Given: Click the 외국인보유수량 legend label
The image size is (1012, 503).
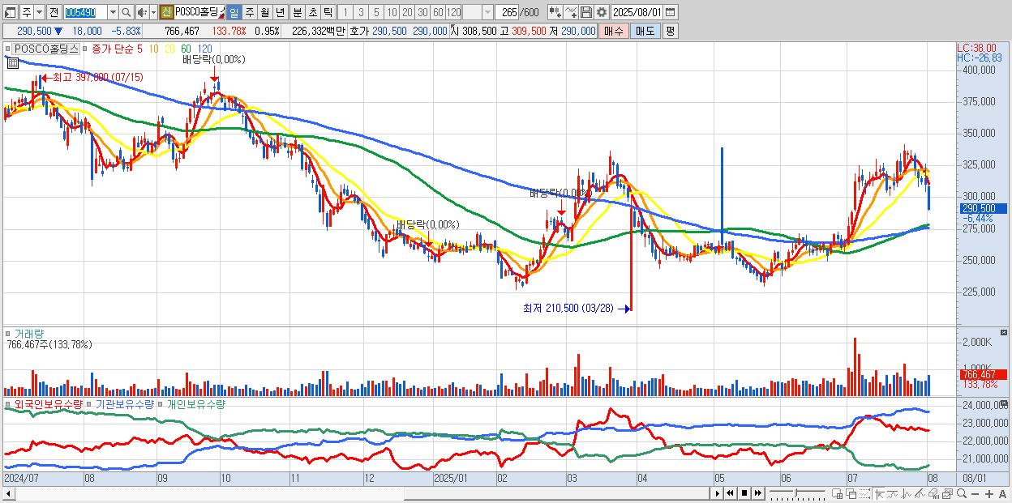Looking at the screenshot, I should click(x=49, y=403).
